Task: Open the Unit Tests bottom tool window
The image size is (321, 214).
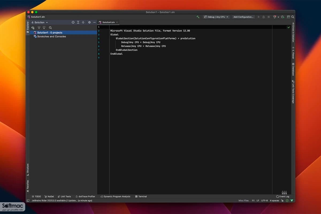Action: 64,197
